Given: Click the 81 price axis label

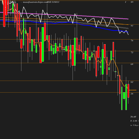Looking at the screenshot, I should (x=132, y=26).
